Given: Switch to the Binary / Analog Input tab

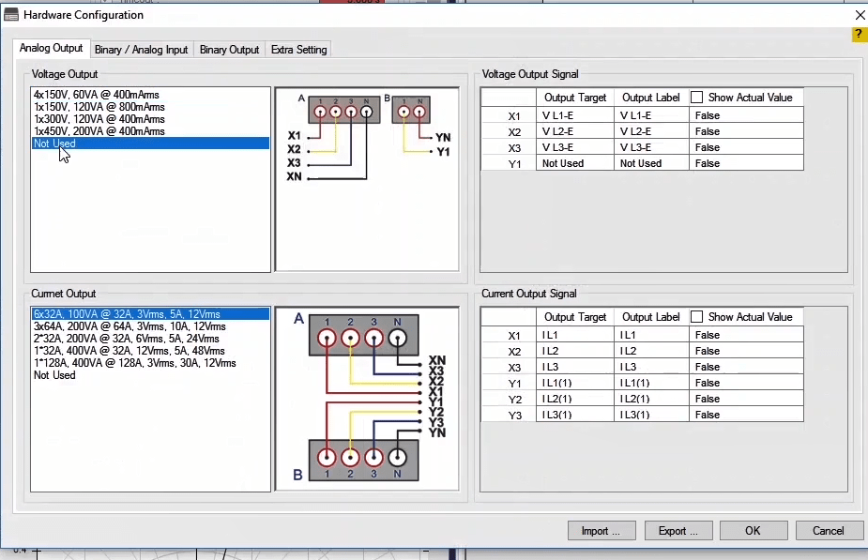Looking at the screenshot, I should pyautogui.click(x=142, y=50).
